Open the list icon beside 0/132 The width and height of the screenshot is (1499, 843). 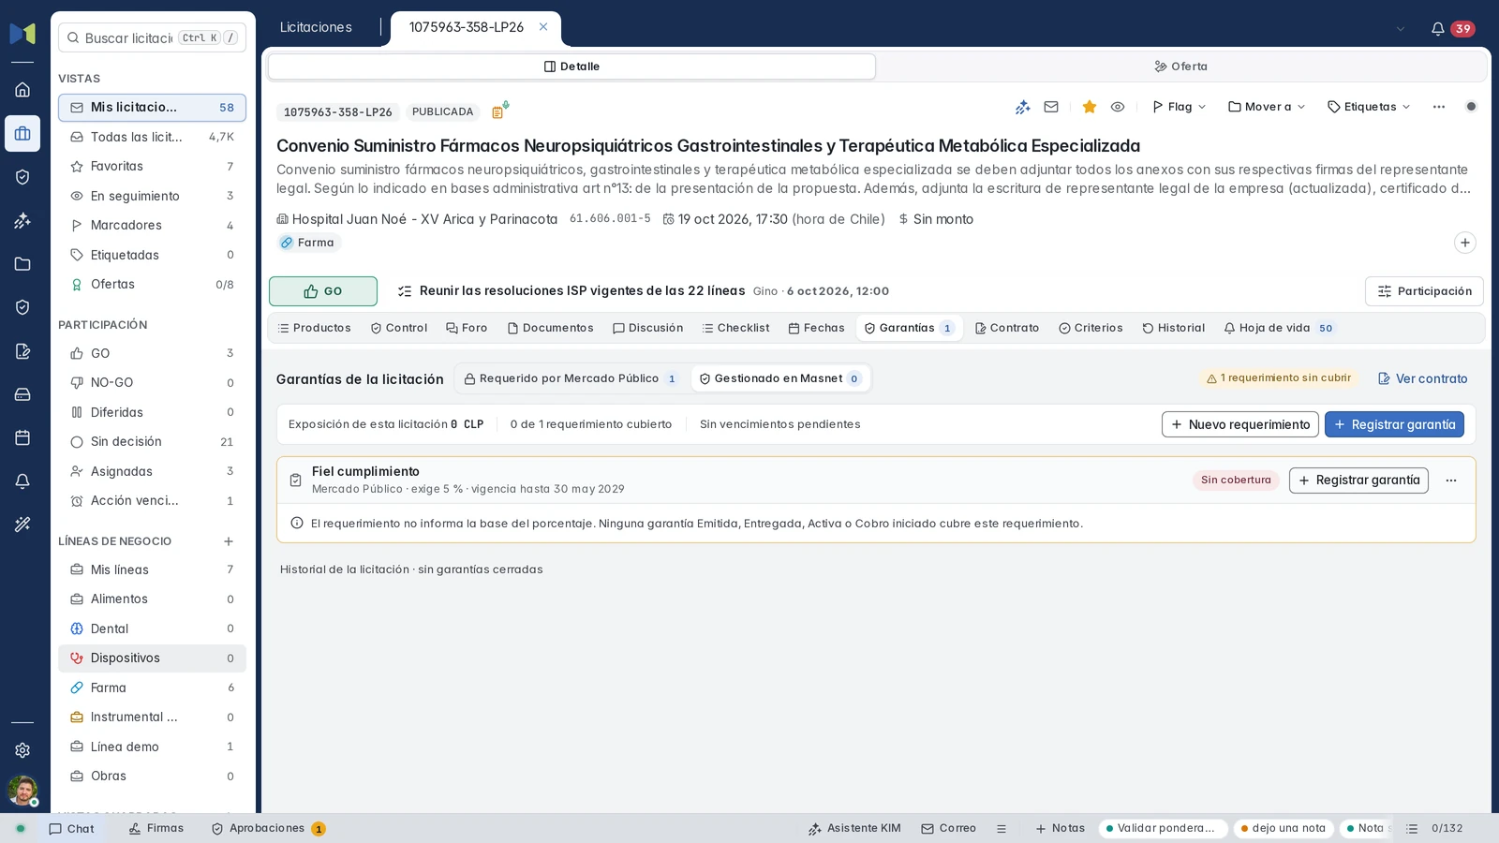point(1412,829)
